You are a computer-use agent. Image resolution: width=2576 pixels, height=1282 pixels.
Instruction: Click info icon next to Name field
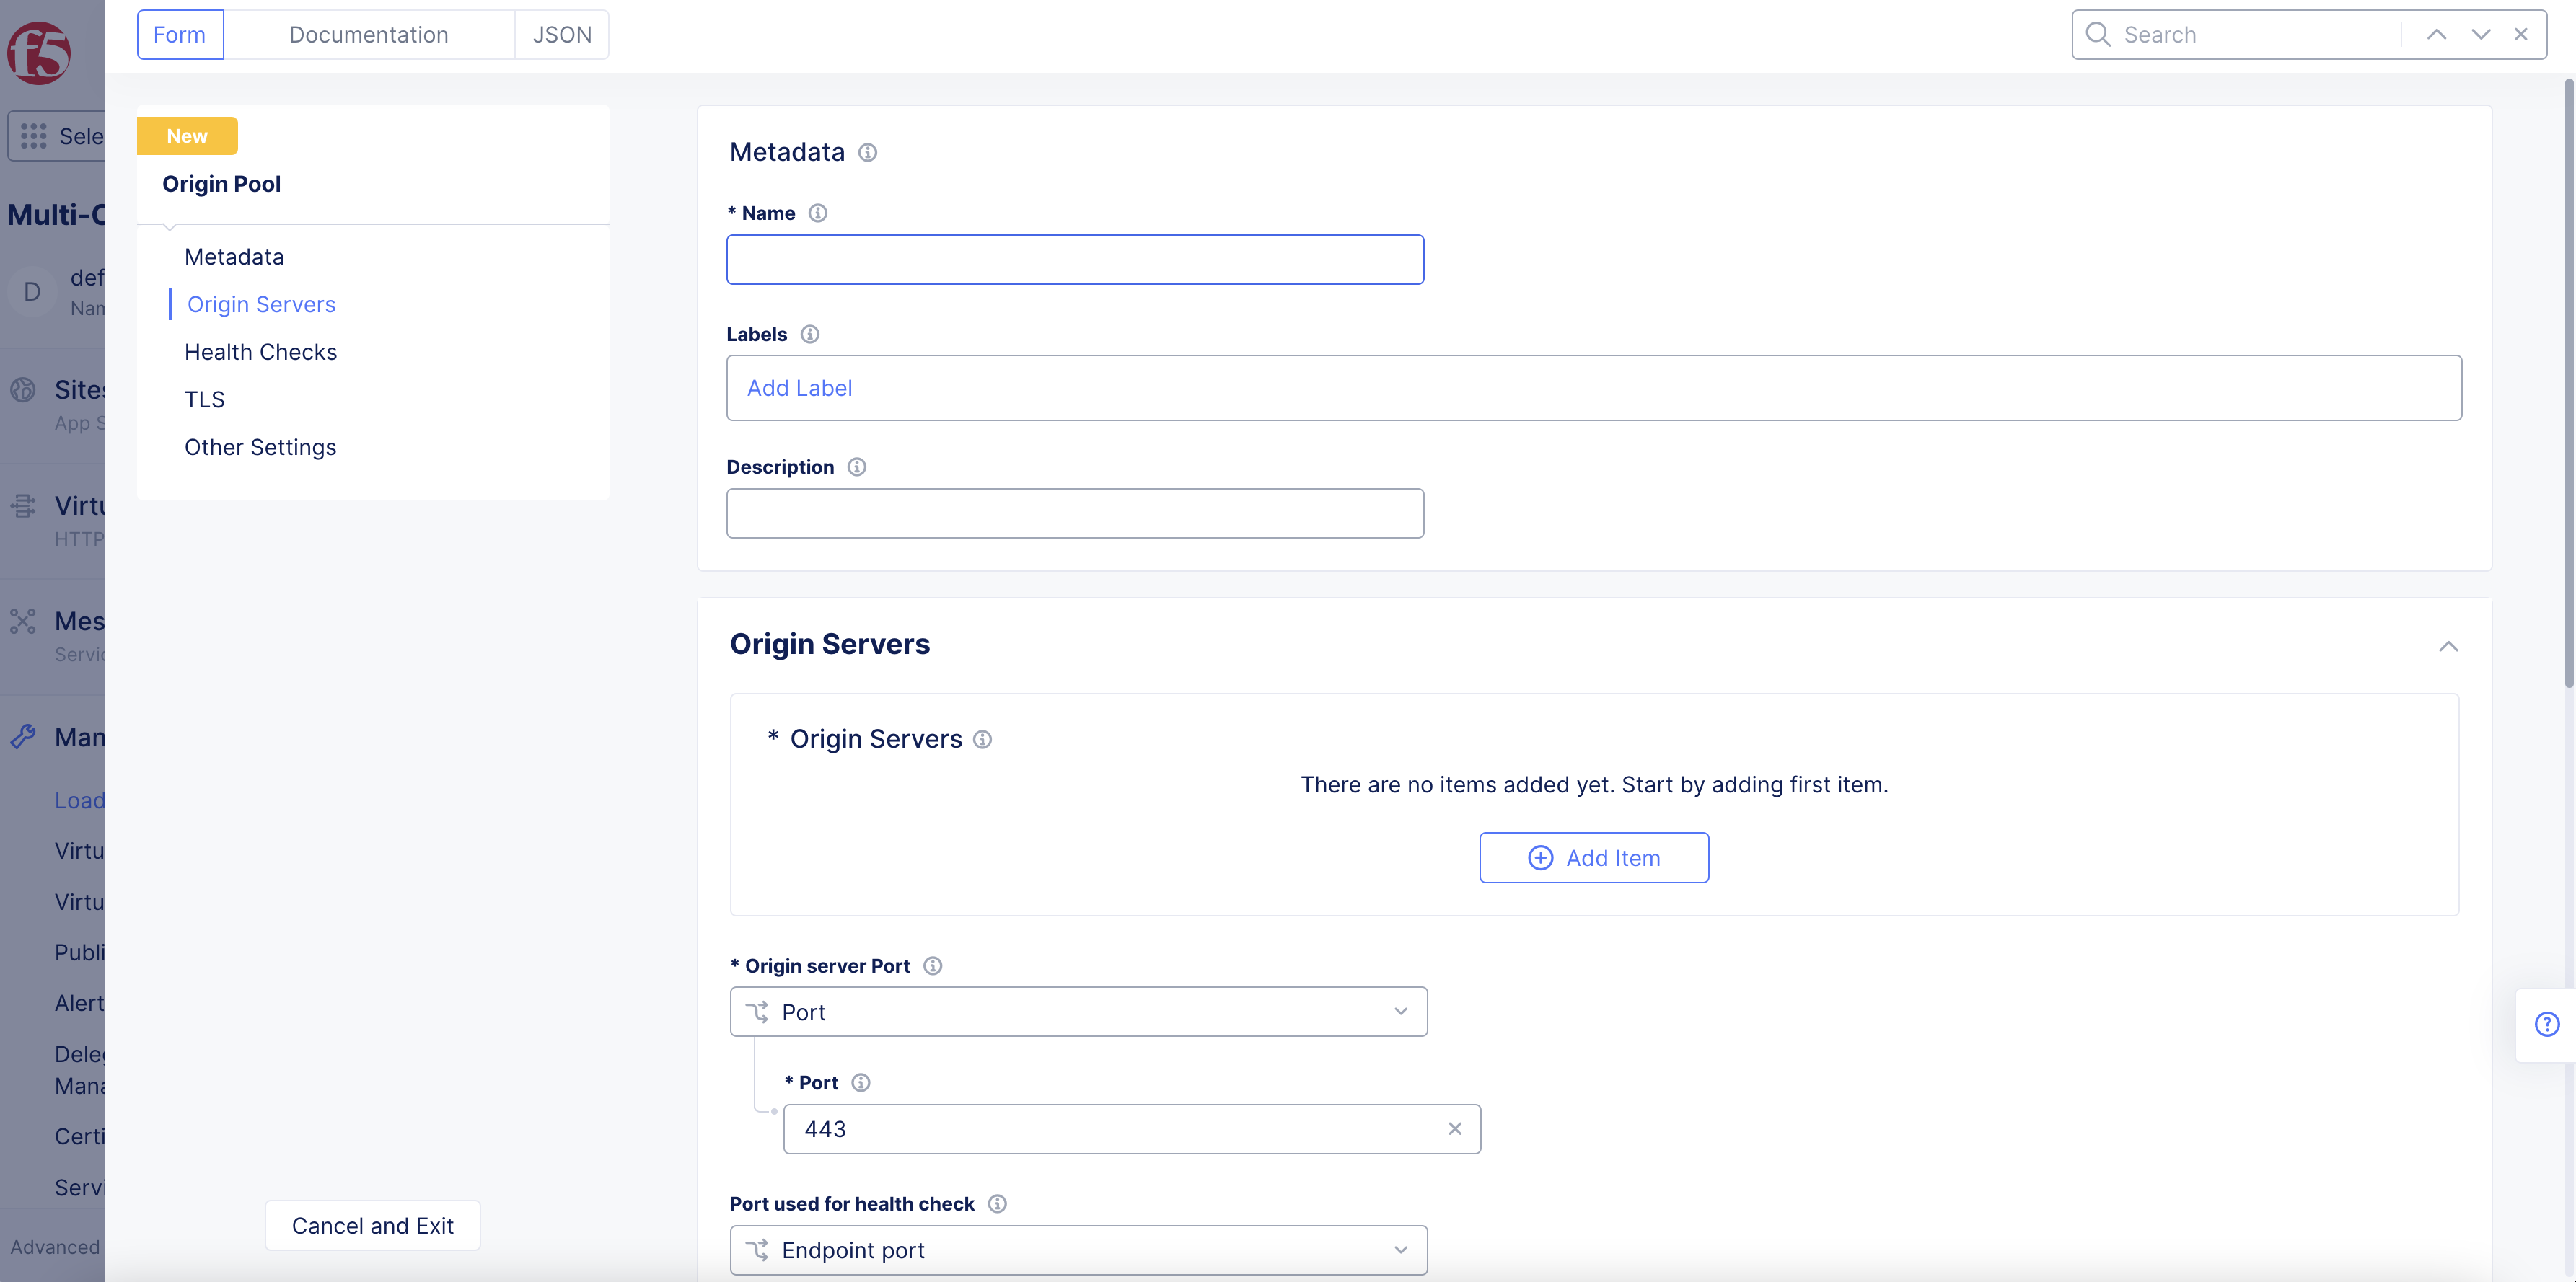tap(817, 213)
